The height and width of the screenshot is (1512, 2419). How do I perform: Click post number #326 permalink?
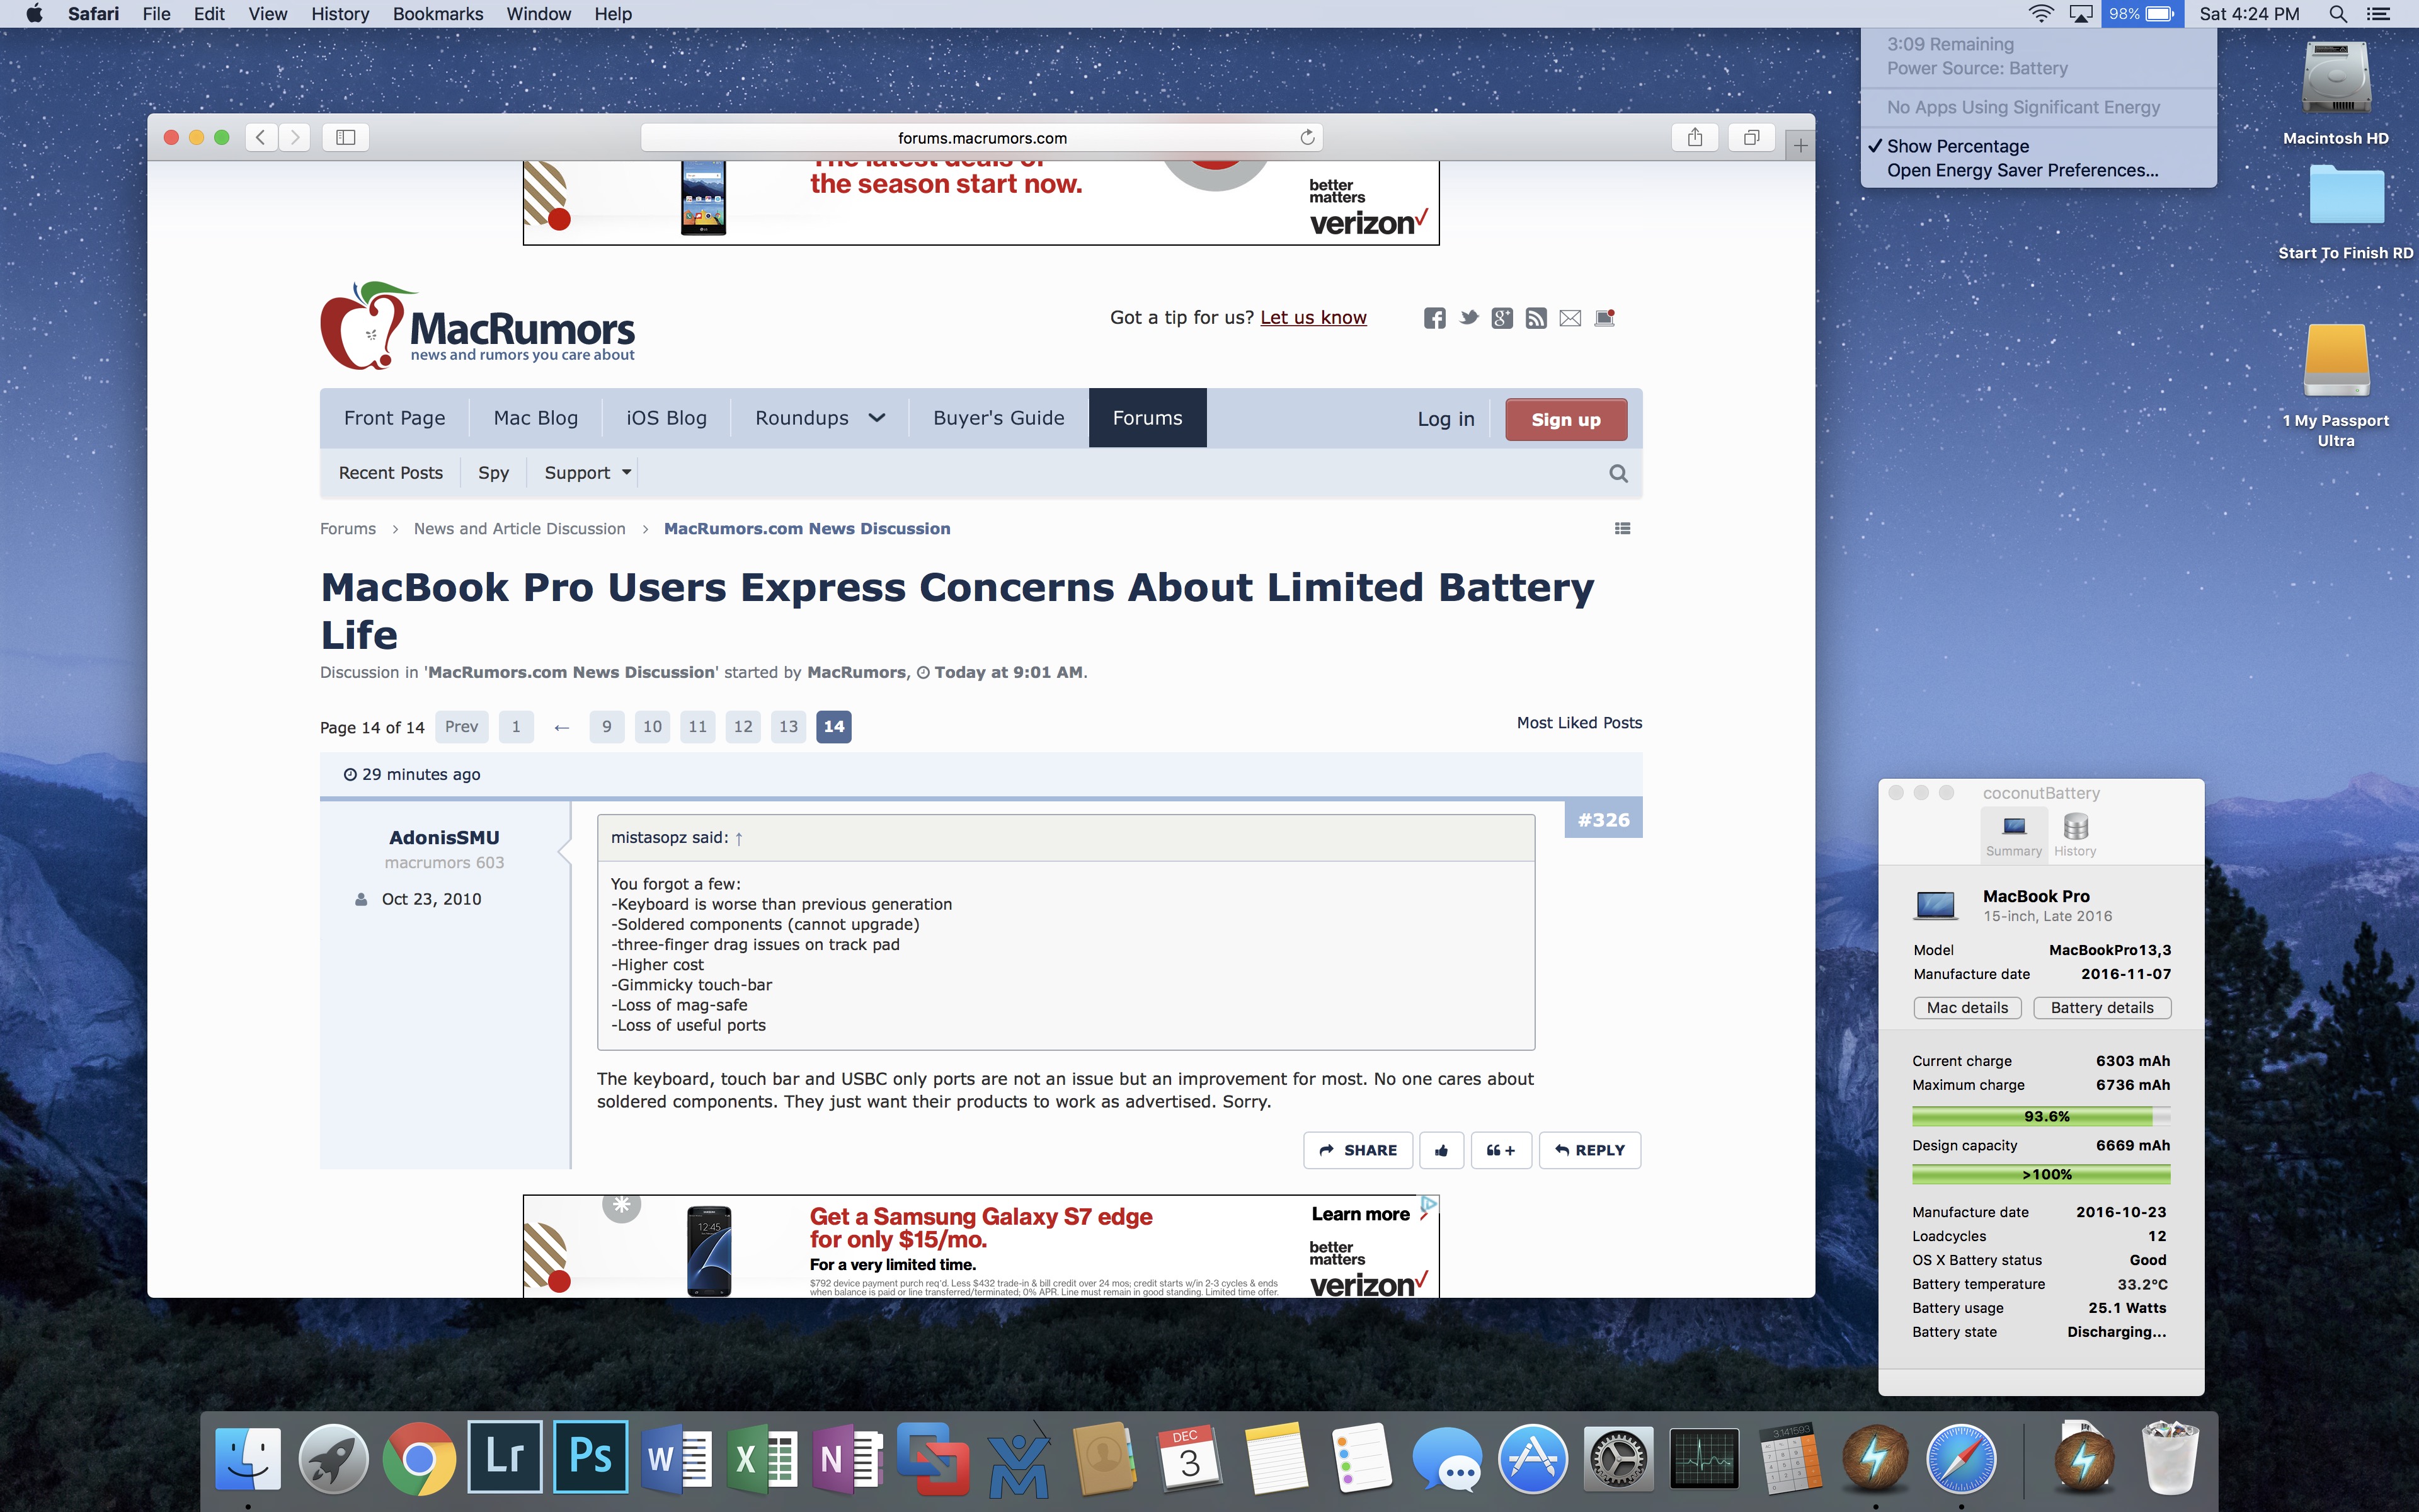point(1603,820)
